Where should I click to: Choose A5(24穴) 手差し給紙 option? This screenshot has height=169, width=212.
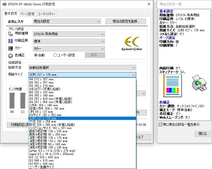tap(82, 89)
